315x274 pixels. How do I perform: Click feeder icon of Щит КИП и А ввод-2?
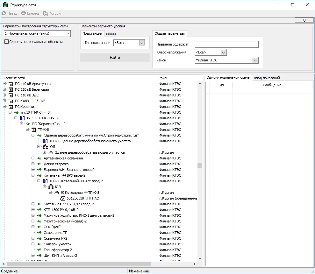pyautogui.click(x=39, y=256)
